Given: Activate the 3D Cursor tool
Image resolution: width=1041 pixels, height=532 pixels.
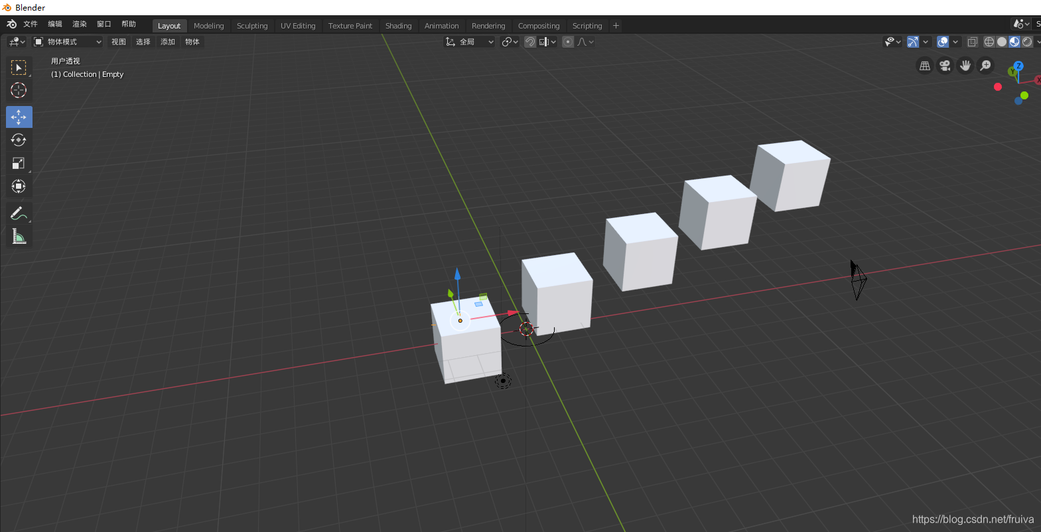Looking at the screenshot, I should (19, 90).
